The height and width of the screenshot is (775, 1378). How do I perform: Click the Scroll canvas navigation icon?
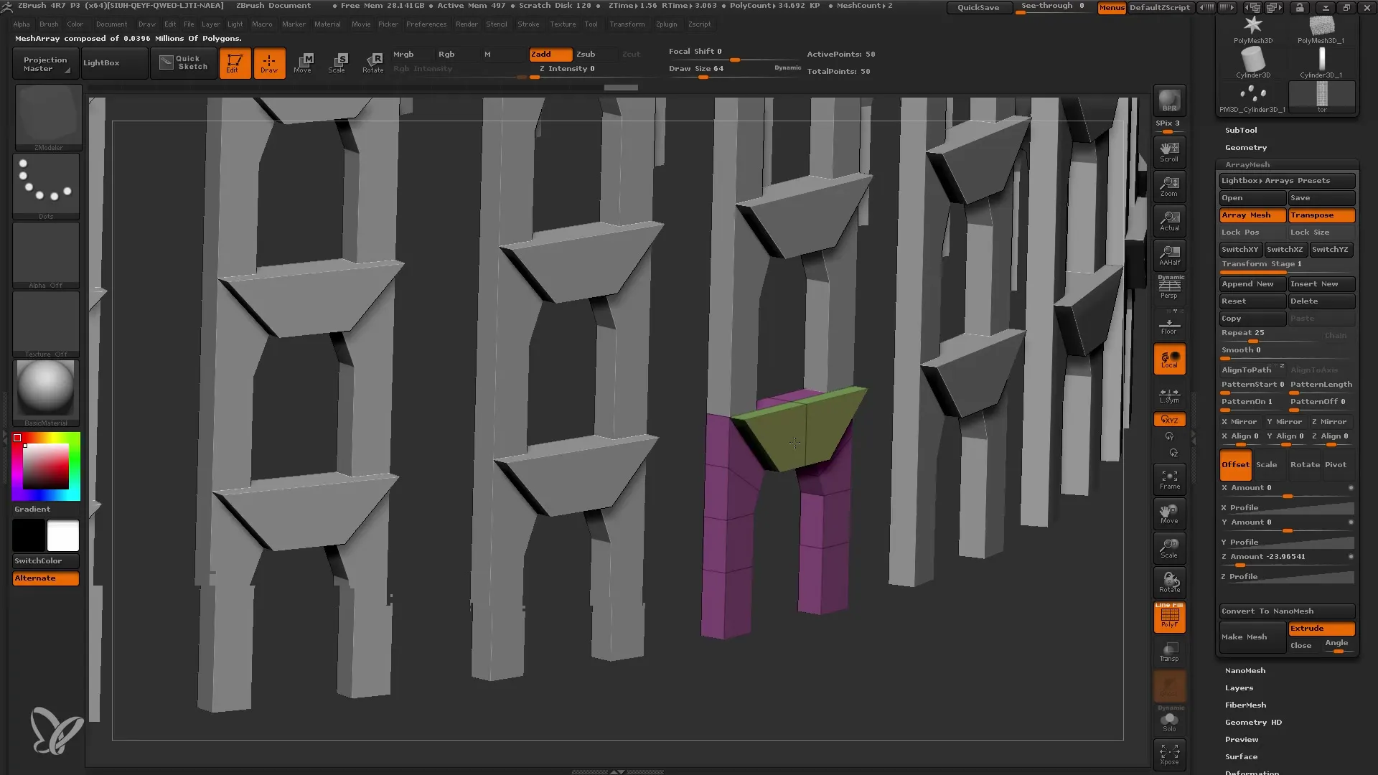point(1169,151)
